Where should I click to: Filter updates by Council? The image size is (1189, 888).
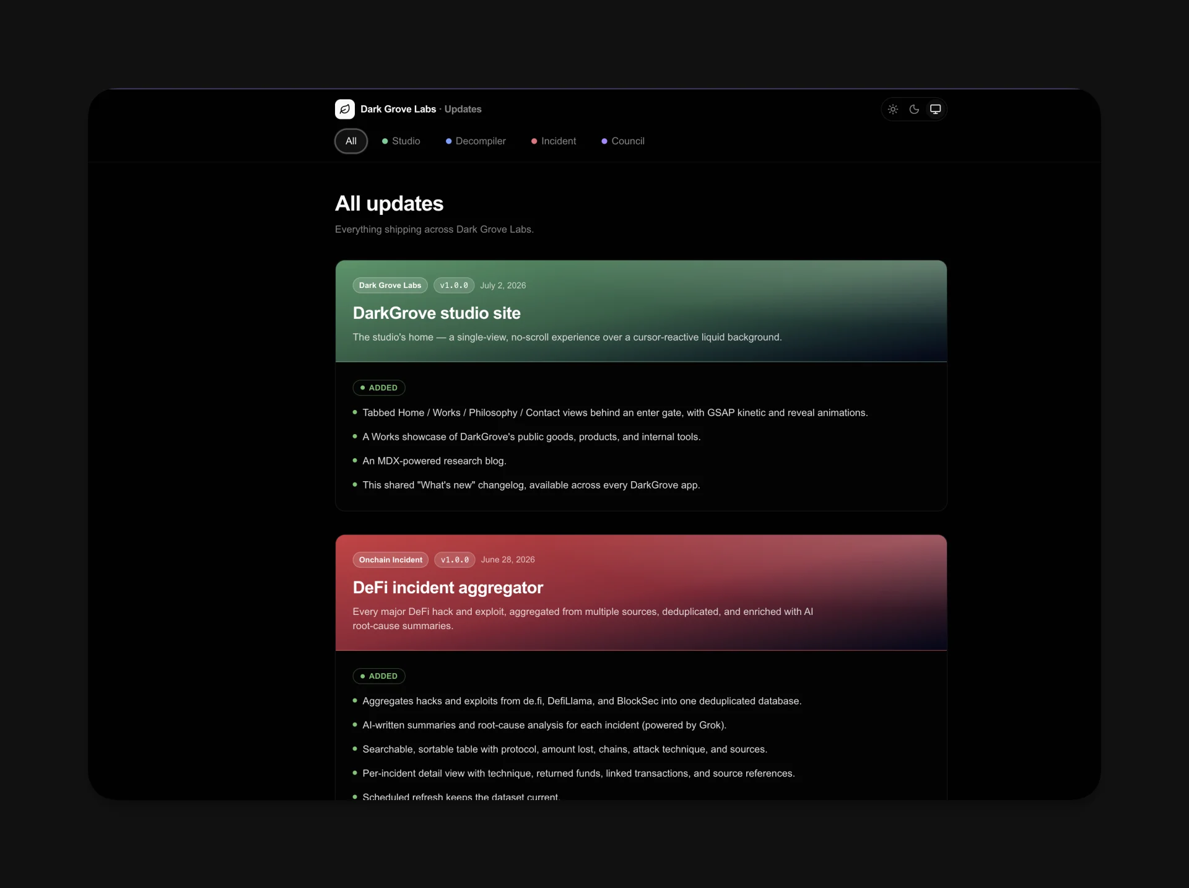(x=623, y=141)
